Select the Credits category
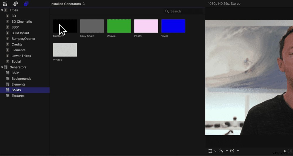This screenshot has height=156, width=293. click(17, 44)
